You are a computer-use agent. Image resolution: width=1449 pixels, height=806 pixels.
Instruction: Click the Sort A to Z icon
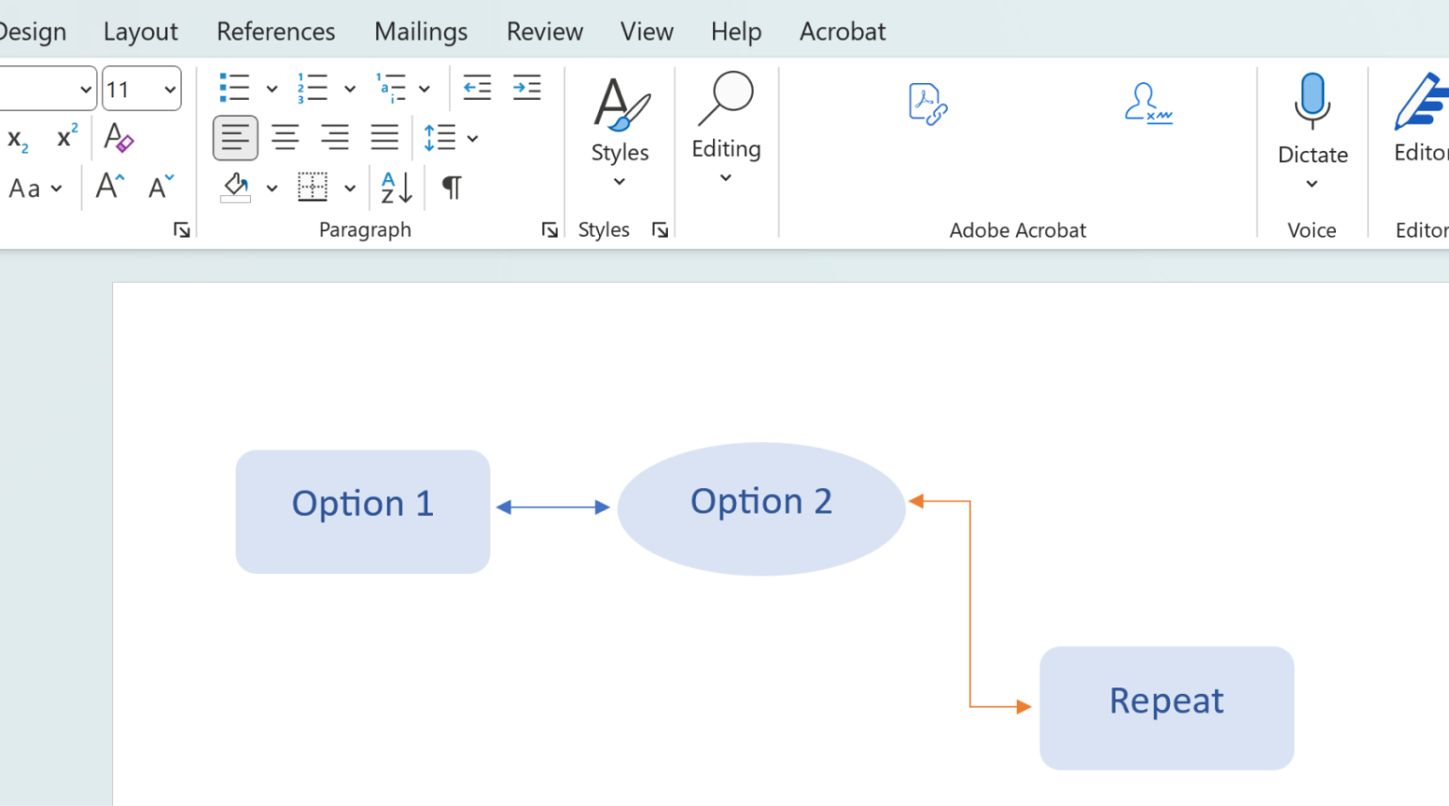click(396, 188)
